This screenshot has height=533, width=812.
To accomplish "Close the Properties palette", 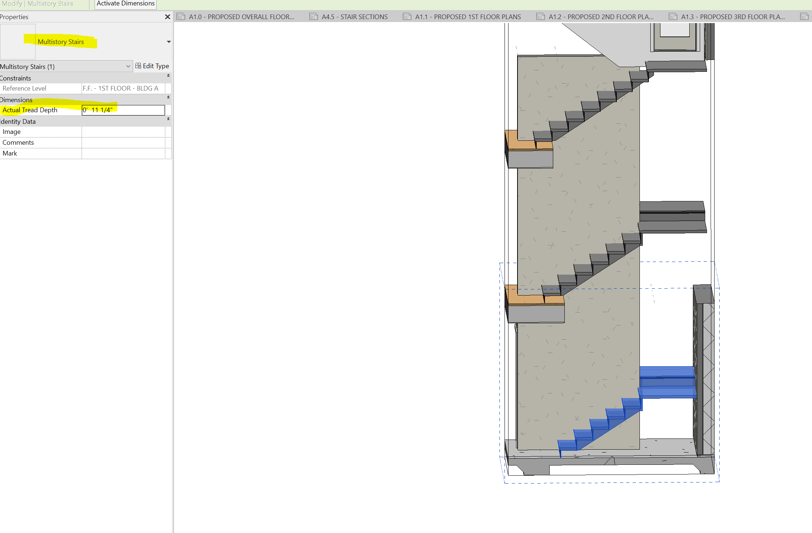I will (167, 17).
